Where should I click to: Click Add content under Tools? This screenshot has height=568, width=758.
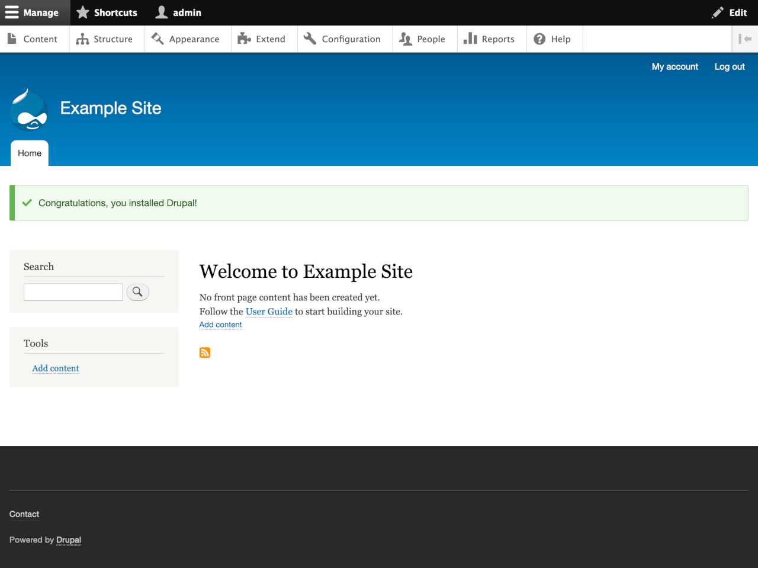pos(55,368)
